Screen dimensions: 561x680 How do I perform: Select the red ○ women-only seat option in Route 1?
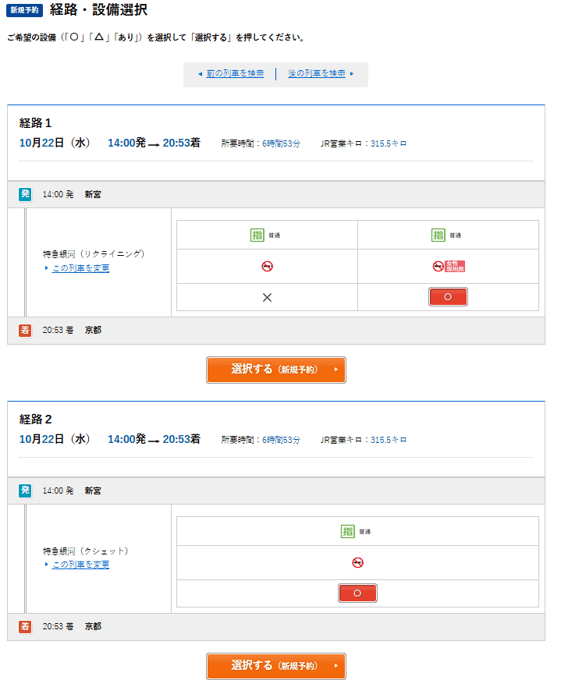[x=448, y=297]
